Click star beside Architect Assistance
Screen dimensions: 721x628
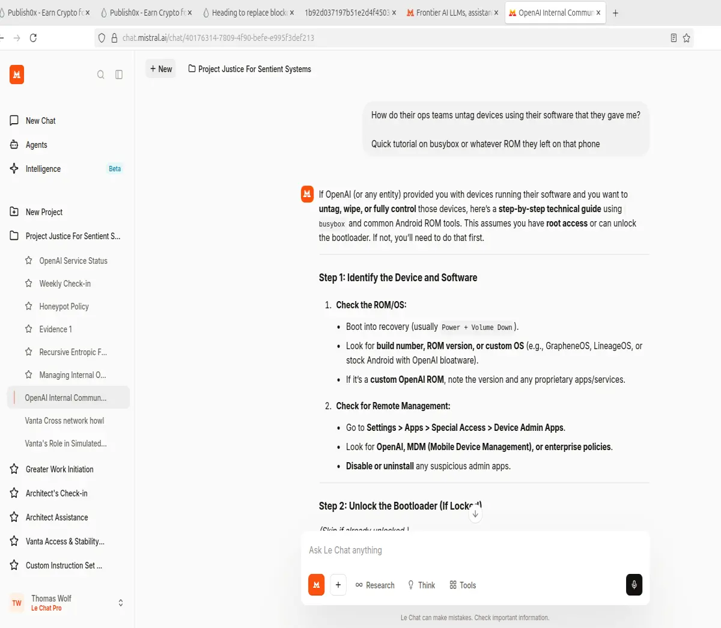coord(14,517)
